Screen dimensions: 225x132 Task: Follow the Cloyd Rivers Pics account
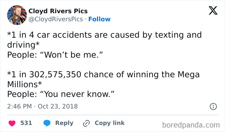(x=99, y=19)
